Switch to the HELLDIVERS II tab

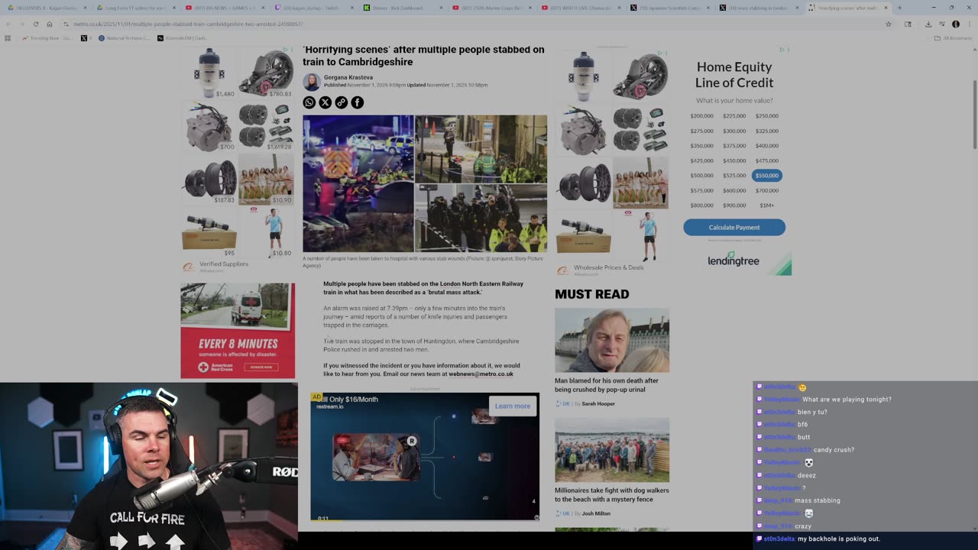click(46, 8)
